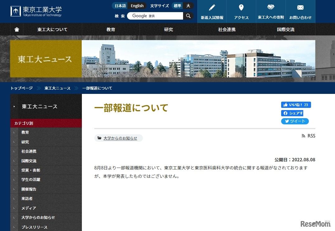Set font size to 大
The width and height of the screenshot is (335, 231).
(x=188, y=6)
